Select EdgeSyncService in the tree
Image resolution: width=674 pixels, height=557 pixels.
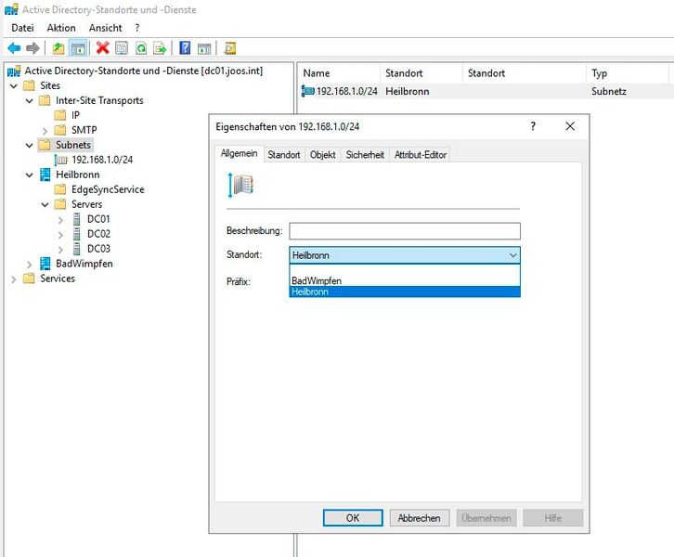tap(108, 189)
